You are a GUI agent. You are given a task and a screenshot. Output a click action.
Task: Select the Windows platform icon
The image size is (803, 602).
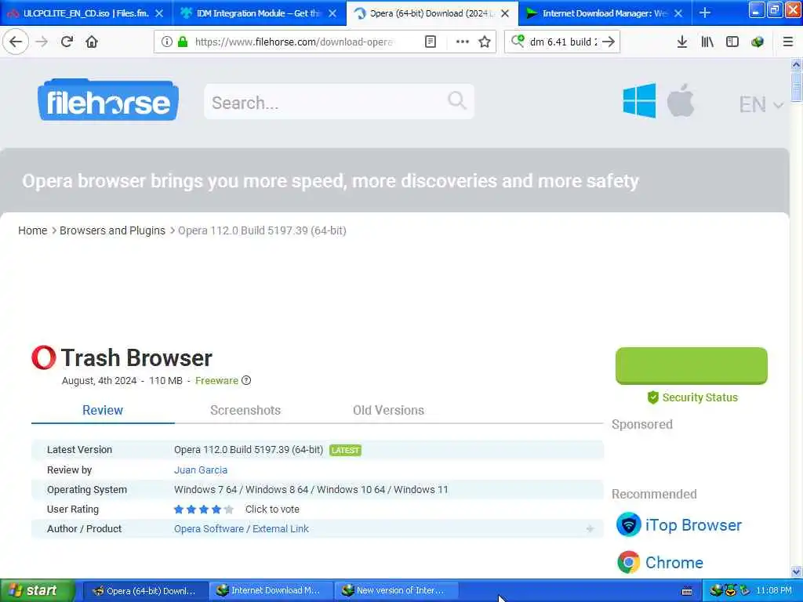click(x=639, y=101)
